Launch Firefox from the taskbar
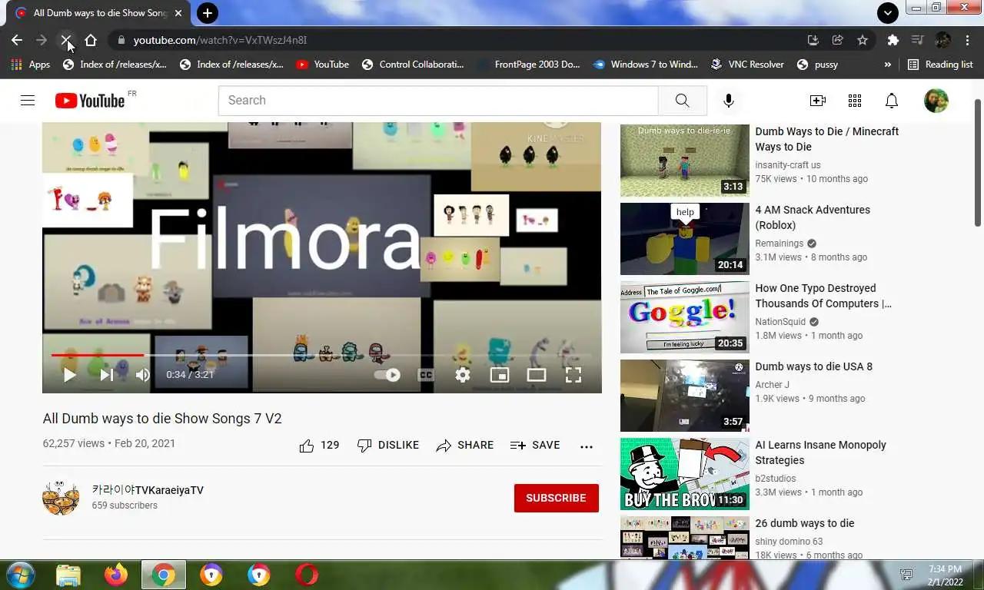 click(116, 575)
